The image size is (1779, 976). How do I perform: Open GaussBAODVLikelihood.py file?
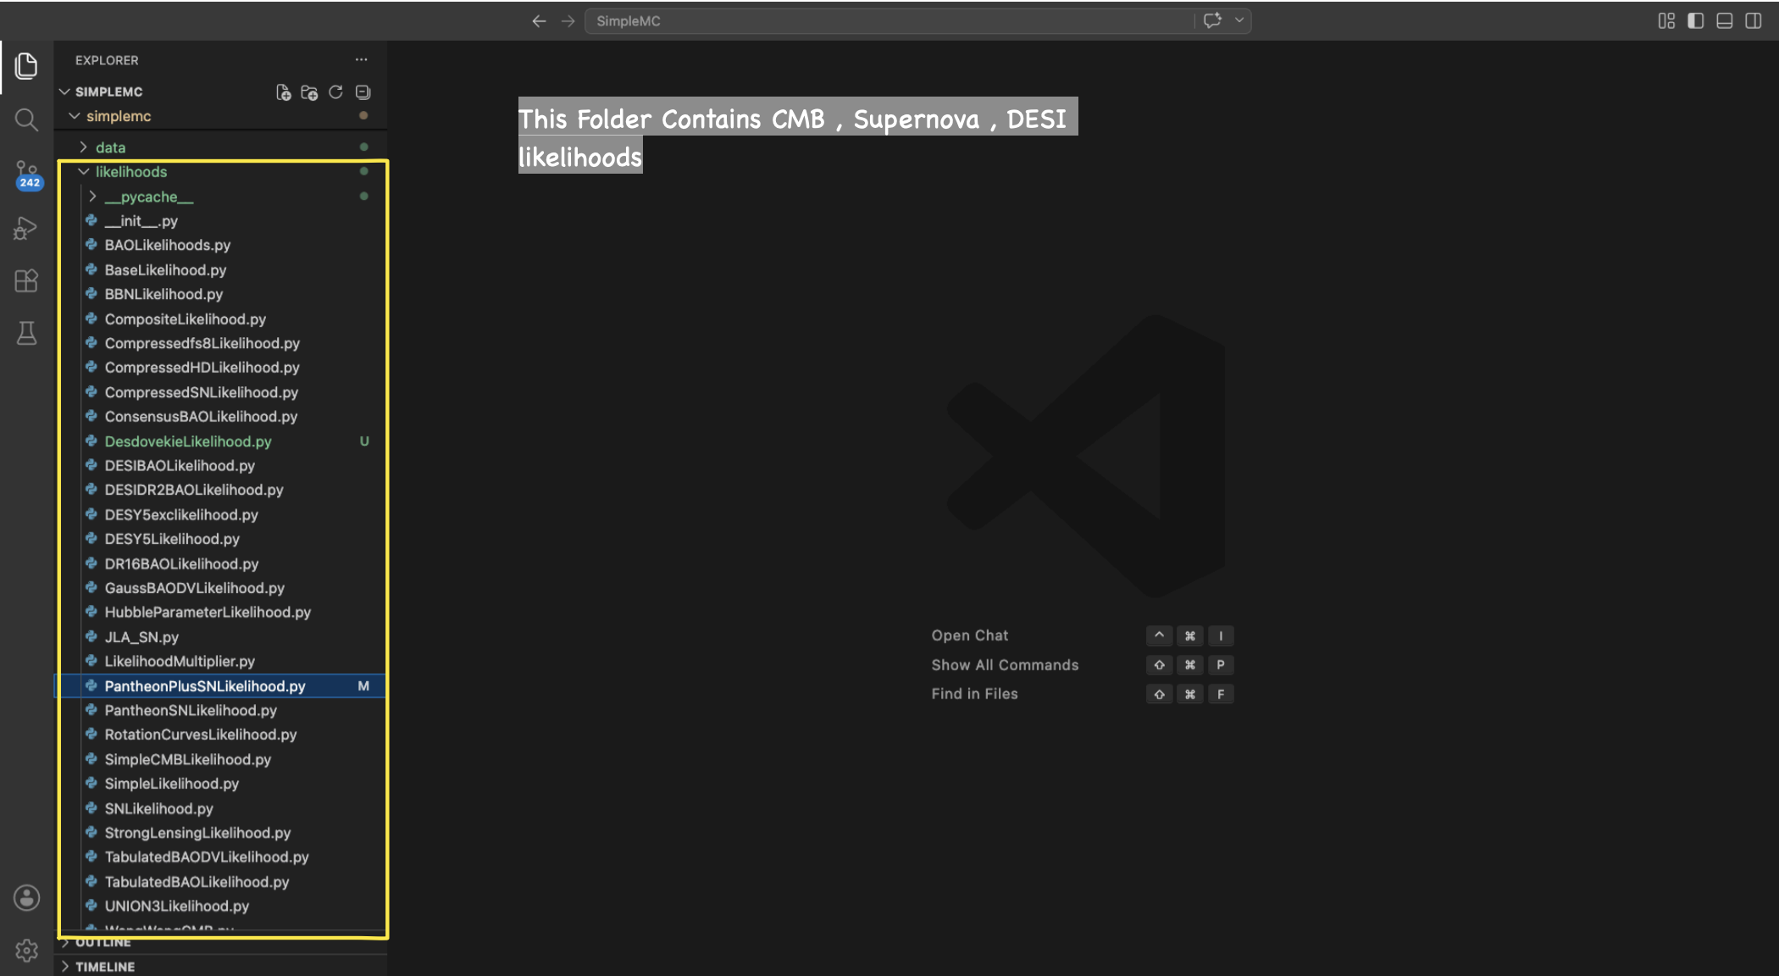coord(222,588)
